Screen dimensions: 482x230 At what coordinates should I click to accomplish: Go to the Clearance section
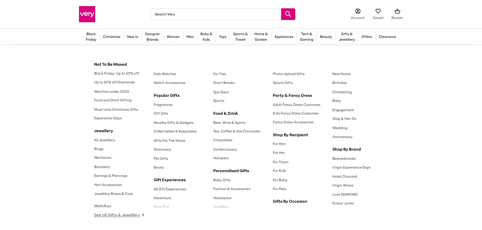(x=387, y=37)
